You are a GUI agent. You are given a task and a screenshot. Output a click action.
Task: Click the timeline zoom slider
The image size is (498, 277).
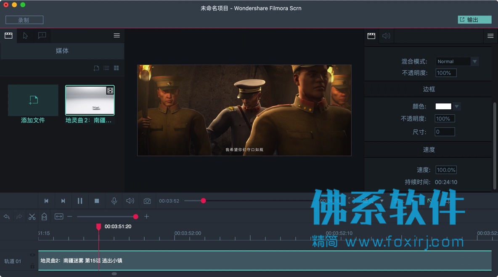pyautogui.click(x=107, y=217)
